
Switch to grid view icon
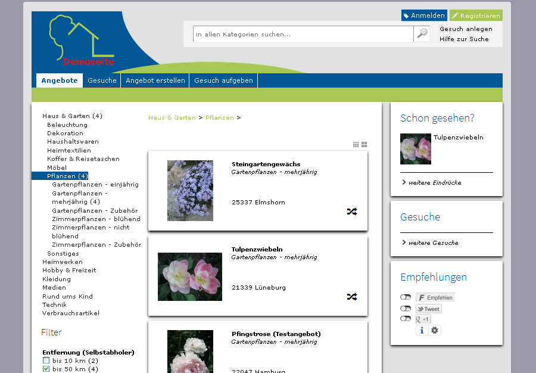(x=364, y=145)
